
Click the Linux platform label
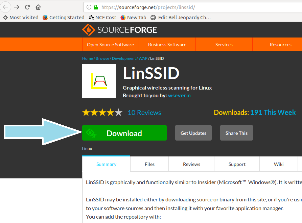click(x=87, y=149)
